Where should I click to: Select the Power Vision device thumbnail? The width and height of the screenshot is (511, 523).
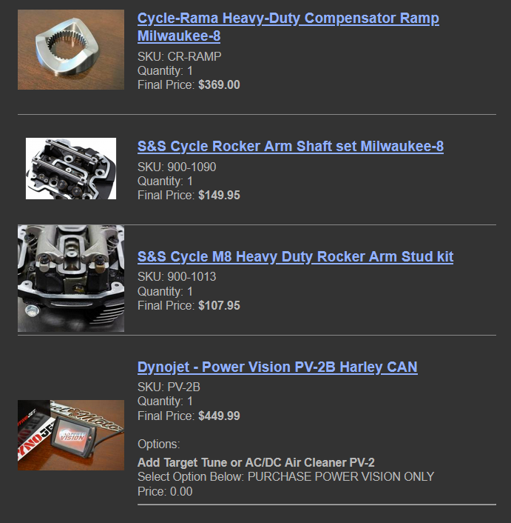click(x=71, y=435)
